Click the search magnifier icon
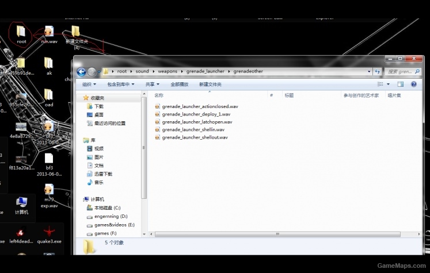This screenshot has width=430, height=273. click(417, 71)
